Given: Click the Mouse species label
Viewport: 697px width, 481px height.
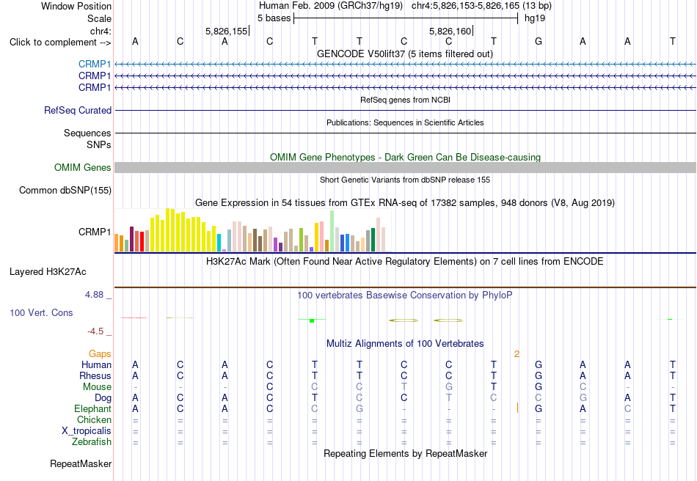Looking at the screenshot, I should [97, 387].
